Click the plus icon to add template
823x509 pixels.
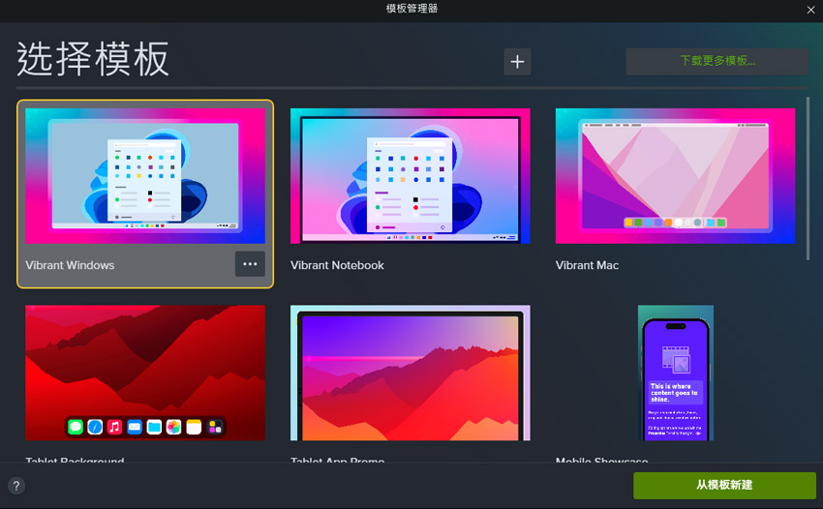(517, 62)
